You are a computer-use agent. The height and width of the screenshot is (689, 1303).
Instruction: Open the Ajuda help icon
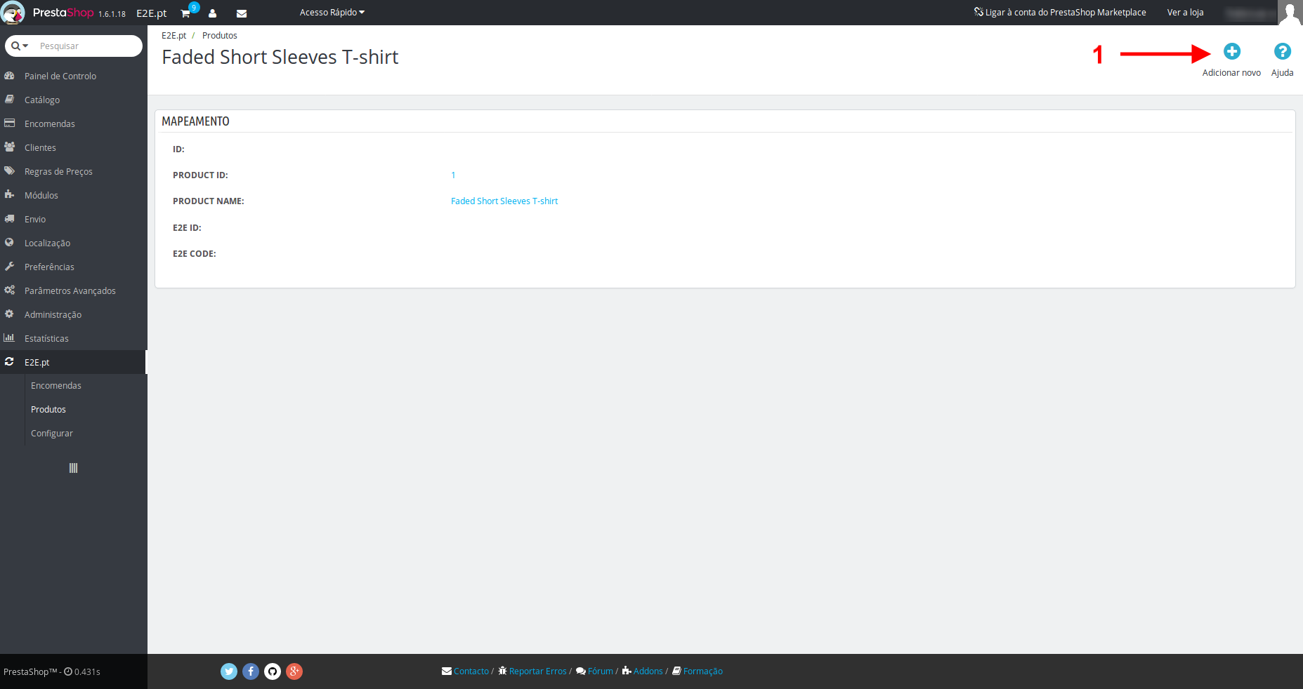[x=1282, y=52]
